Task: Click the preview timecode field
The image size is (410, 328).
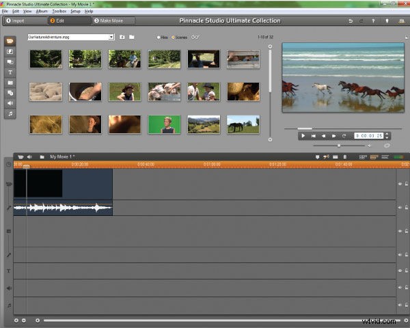Action: (x=369, y=136)
